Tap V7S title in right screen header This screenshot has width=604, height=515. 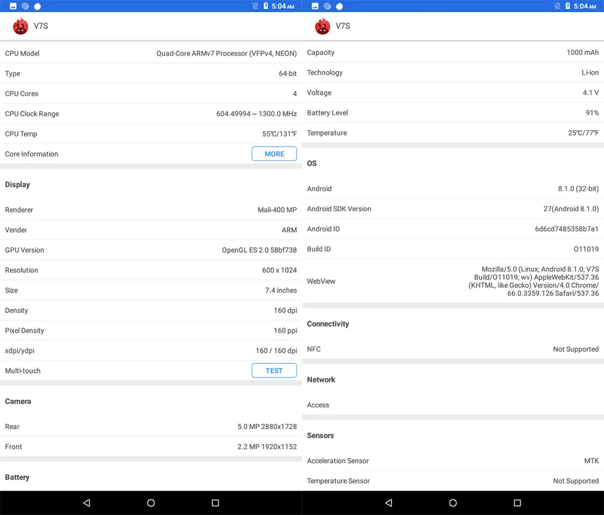pyautogui.click(x=343, y=26)
